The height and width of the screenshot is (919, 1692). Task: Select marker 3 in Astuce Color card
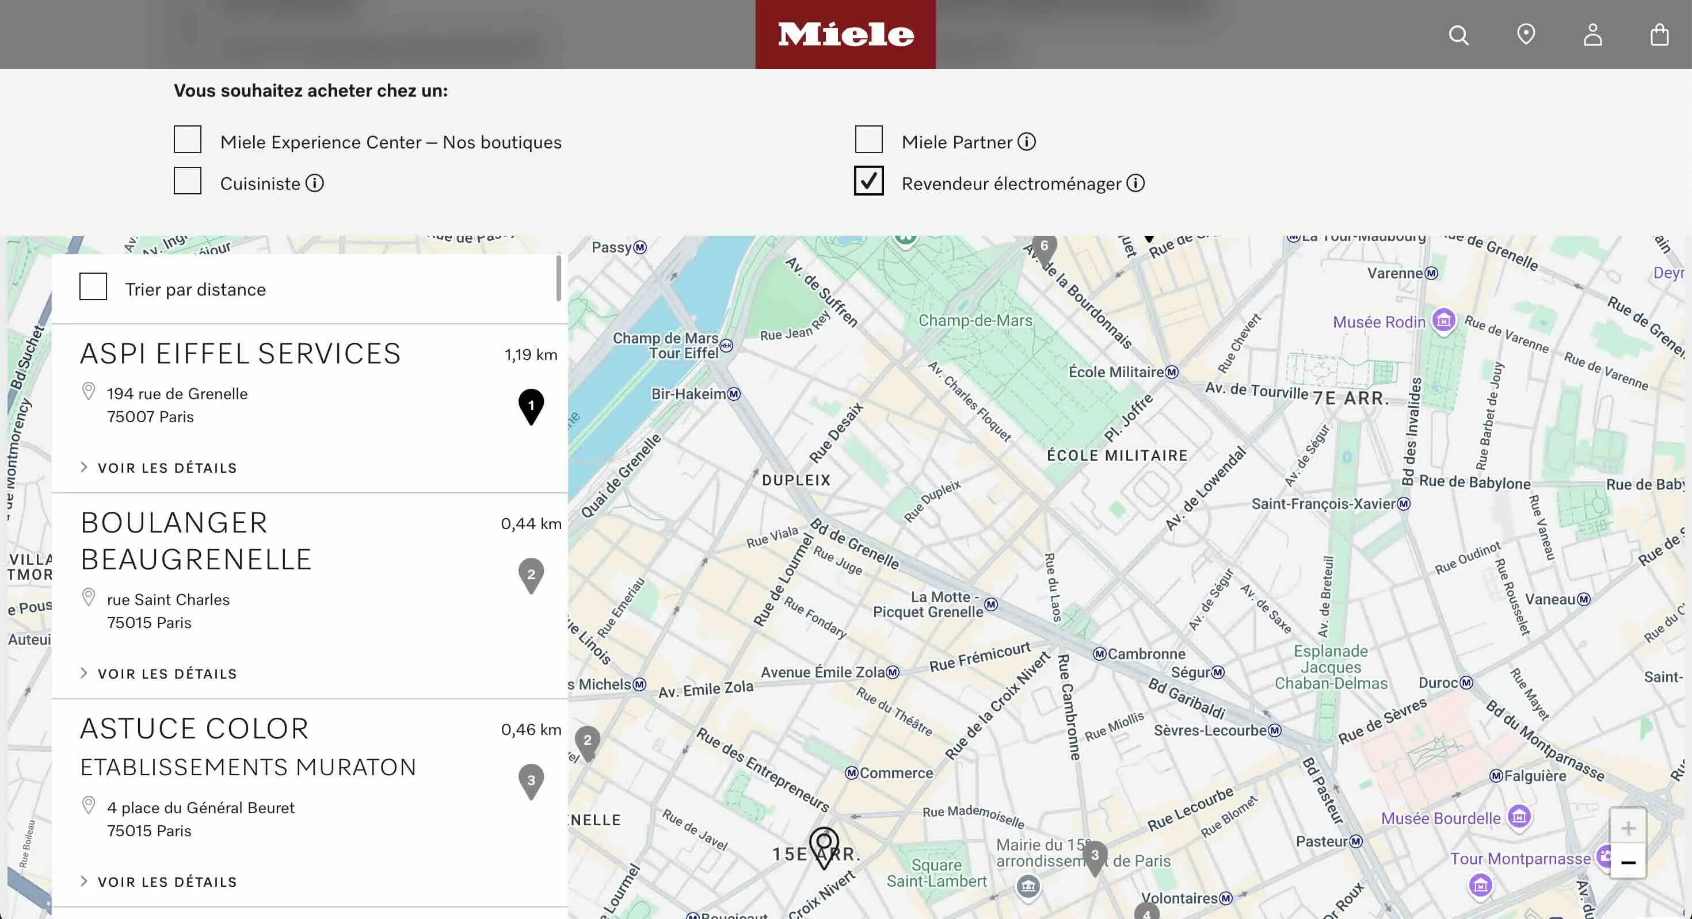point(531,782)
